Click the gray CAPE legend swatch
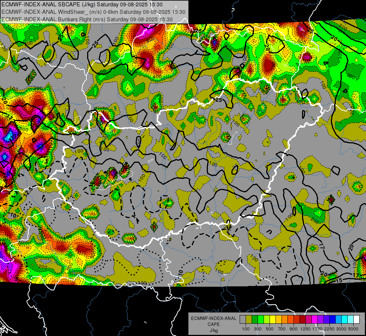 pos(243,320)
